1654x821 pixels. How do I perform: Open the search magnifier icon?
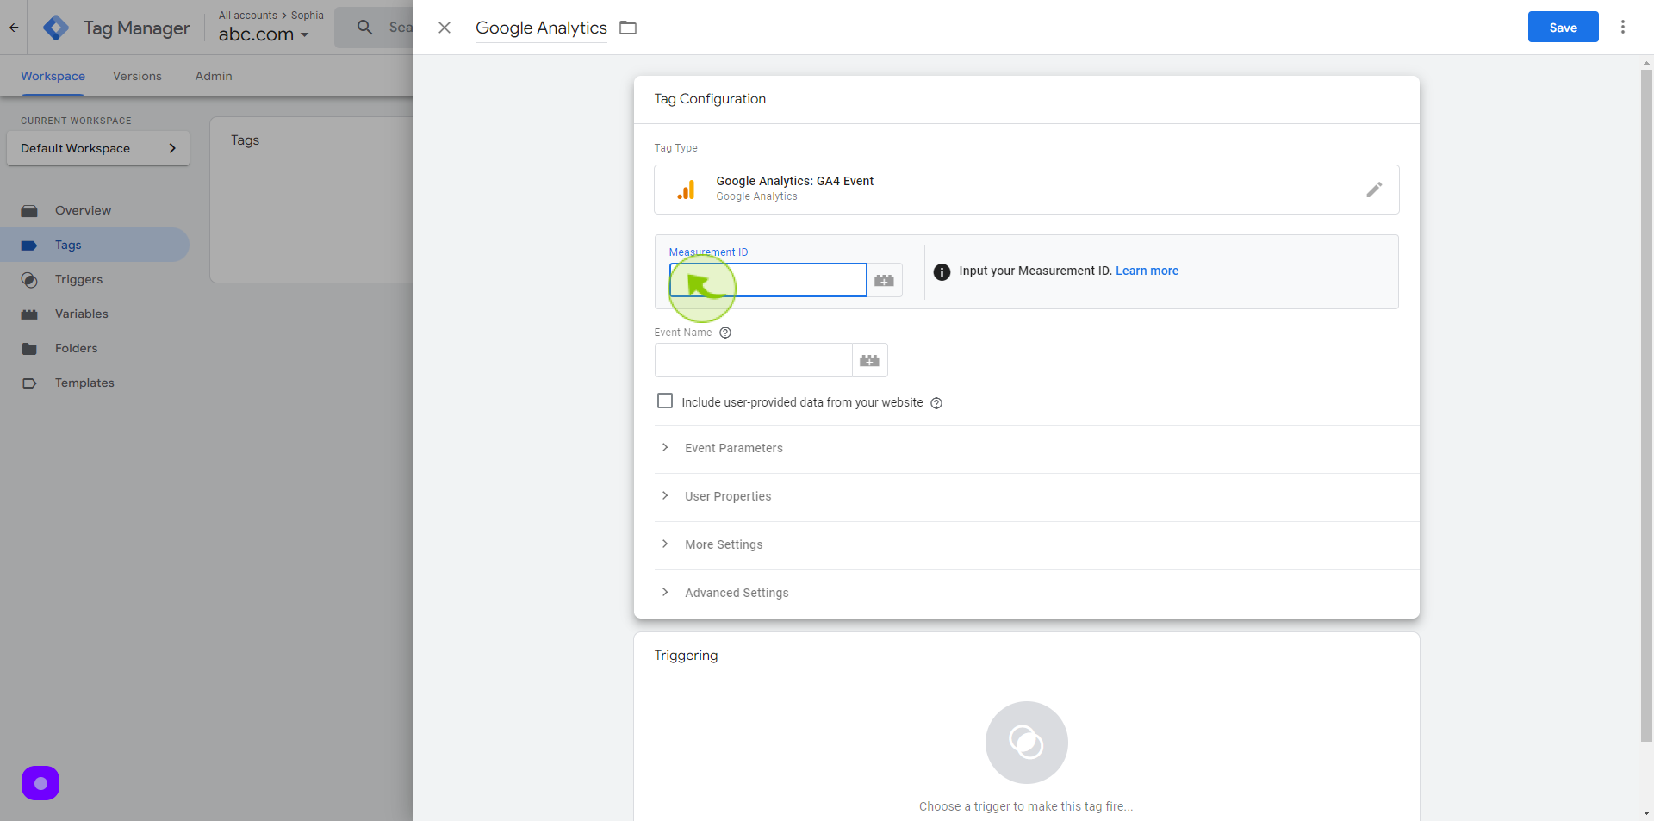point(365,28)
